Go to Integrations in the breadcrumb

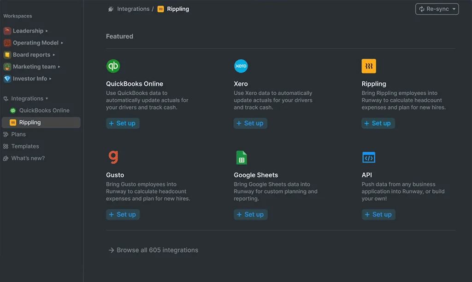click(x=133, y=9)
